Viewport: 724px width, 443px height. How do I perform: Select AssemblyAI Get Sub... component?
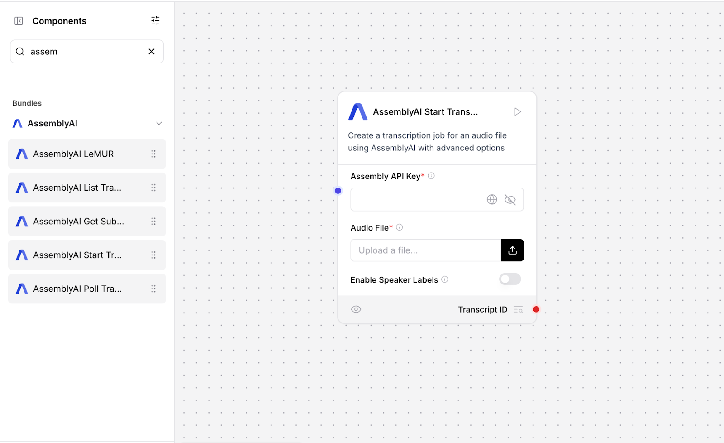pos(87,221)
